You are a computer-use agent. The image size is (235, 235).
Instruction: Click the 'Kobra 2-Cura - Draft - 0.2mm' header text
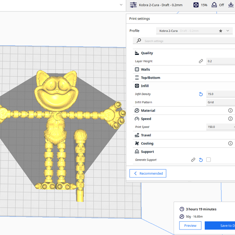click(161, 5)
